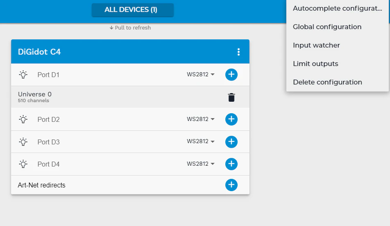Click the Pull to refresh hint

130,27
